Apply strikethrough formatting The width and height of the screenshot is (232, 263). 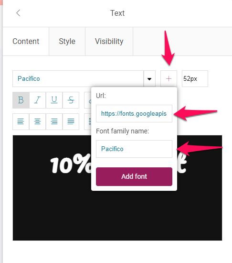coord(71,100)
